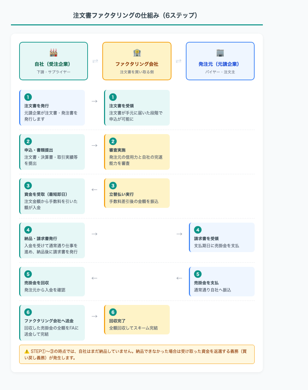Click the arrow between 売掛金を支払 and 売掛金を回収
Screen dimensions: 308x390
179,278
